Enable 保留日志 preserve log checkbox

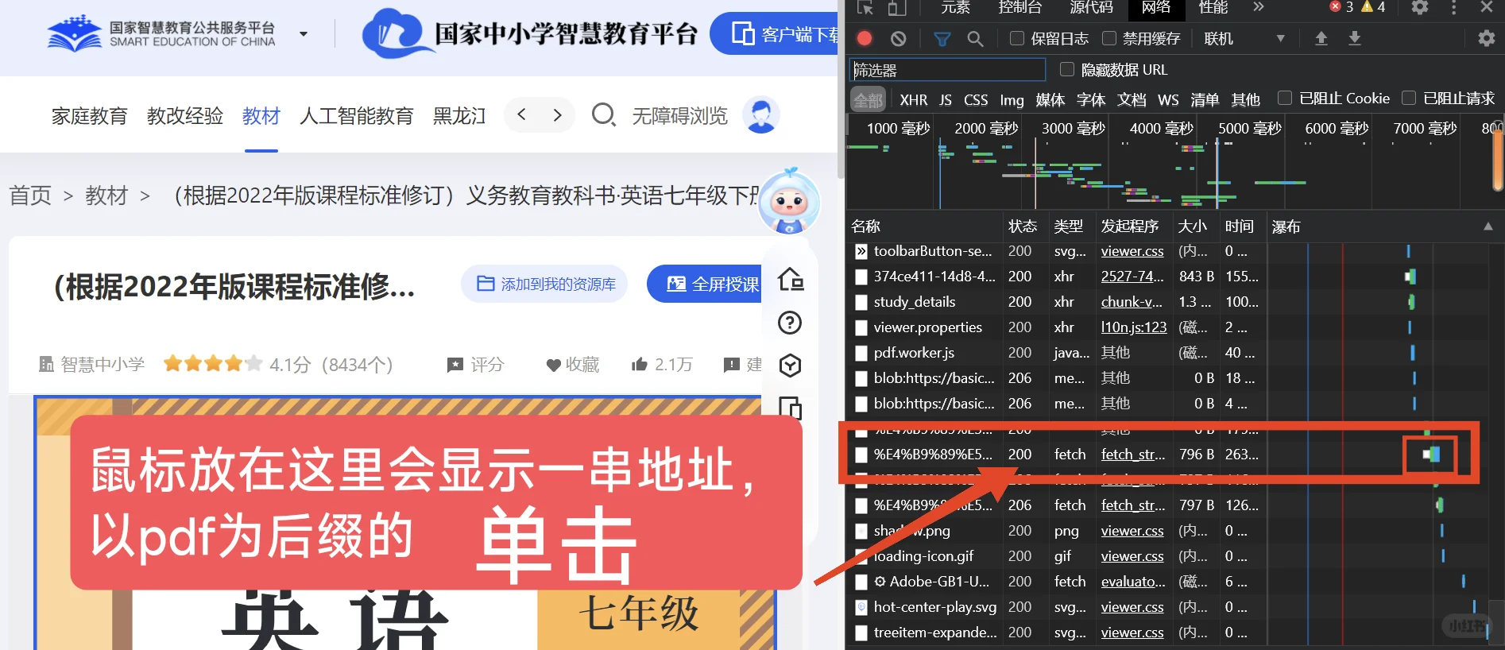point(1016,38)
